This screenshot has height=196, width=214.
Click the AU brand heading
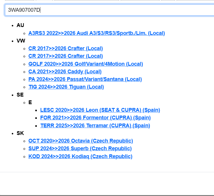[x=20, y=25]
